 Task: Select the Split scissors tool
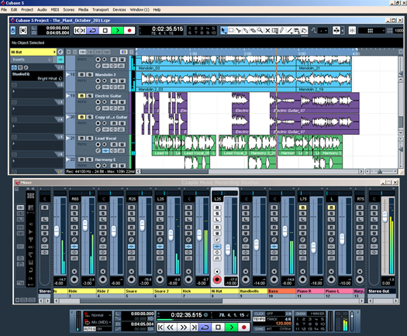[238, 31]
